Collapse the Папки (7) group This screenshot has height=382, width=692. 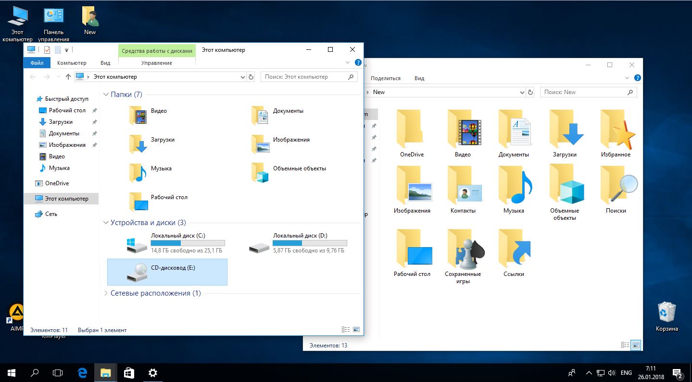[x=106, y=95]
